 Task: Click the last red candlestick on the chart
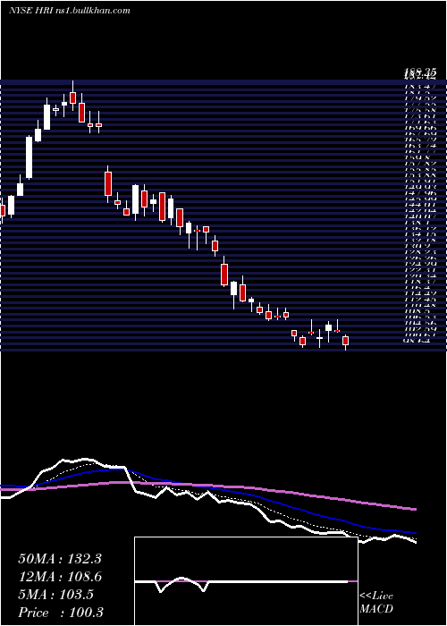[346, 341]
